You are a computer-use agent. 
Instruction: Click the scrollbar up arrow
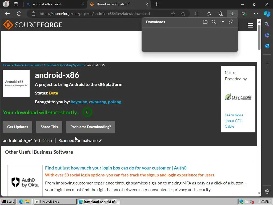259,22
